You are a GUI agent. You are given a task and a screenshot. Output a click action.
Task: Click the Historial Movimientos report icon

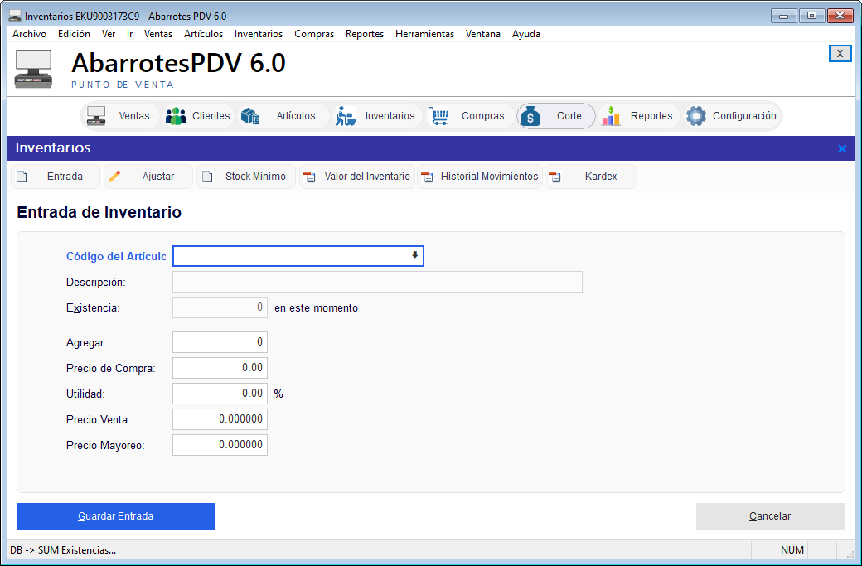click(x=427, y=177)
